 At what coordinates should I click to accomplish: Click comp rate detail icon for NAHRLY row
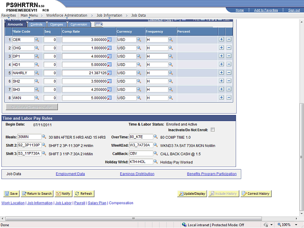110,73
